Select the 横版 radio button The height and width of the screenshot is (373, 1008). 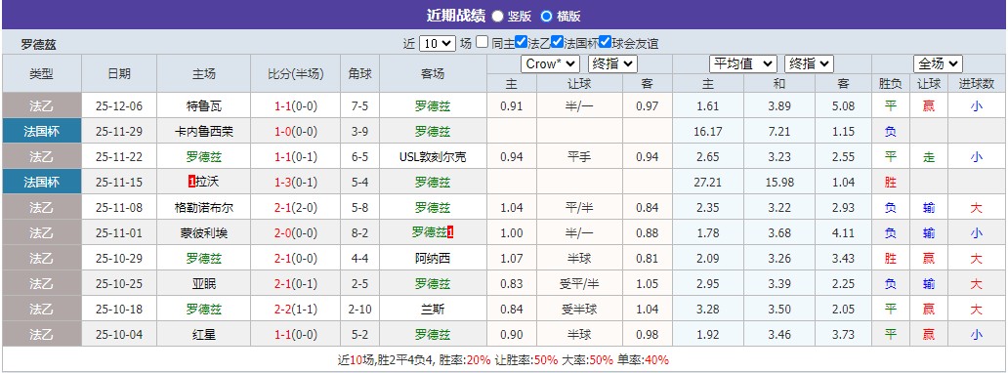[x=546, y=16]
